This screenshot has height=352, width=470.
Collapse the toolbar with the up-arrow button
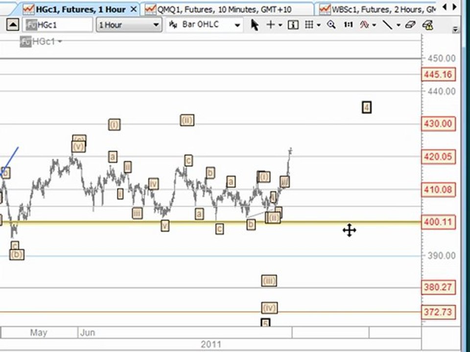pyautogui.click(x=13, y=25)
